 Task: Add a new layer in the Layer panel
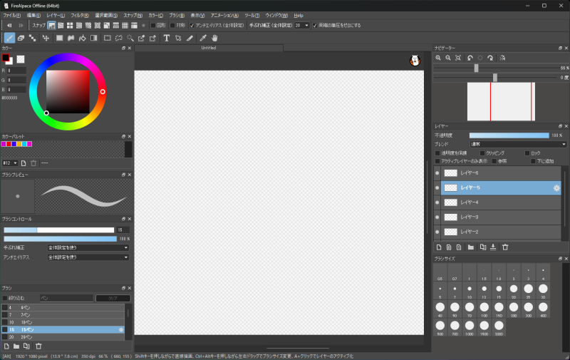[439, 247]
